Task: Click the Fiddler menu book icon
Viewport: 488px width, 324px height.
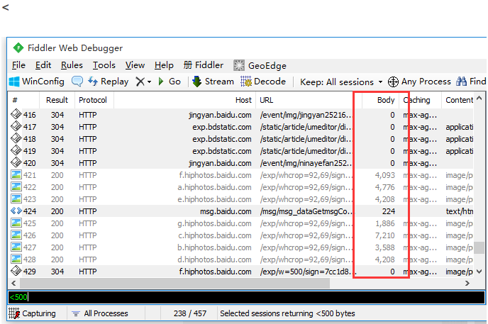Action: [x=188, y=65]
